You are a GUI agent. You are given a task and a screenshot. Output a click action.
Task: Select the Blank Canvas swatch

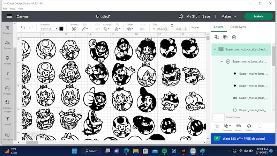218,117
